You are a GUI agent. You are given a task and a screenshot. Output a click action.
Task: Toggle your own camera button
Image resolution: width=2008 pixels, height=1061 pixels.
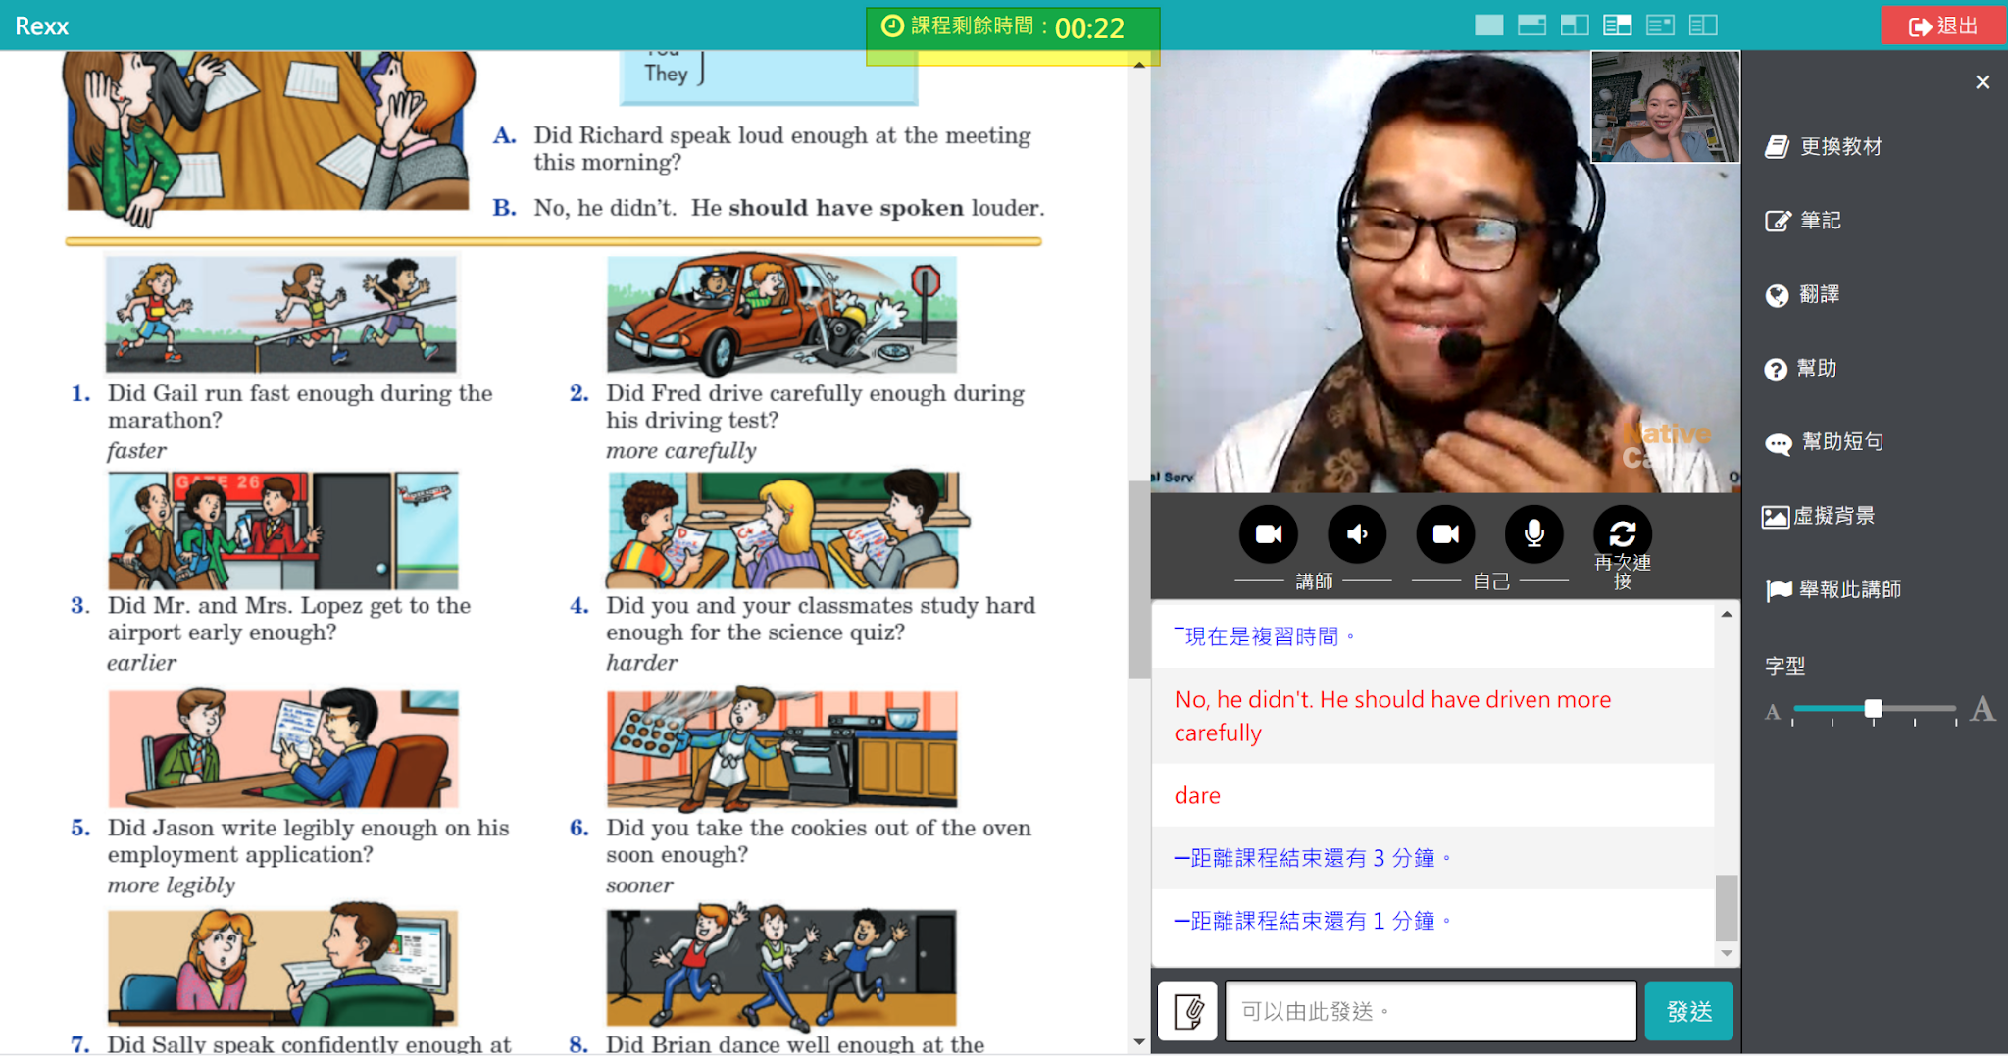pyautogui.click(x=1445, y=534)
